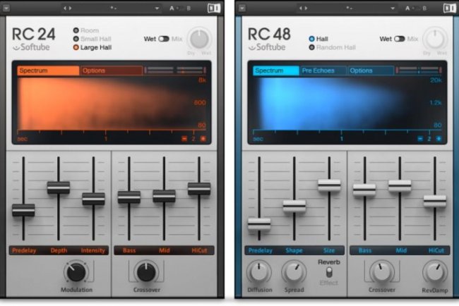Click the Softube logo in RC 48

click(267, 47)
